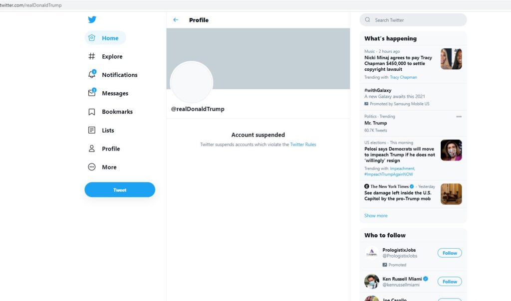Screen dimensions: 511x301
Task: Click the Account suspended heading
Action: pyautogui.click(x=258, y=135)
